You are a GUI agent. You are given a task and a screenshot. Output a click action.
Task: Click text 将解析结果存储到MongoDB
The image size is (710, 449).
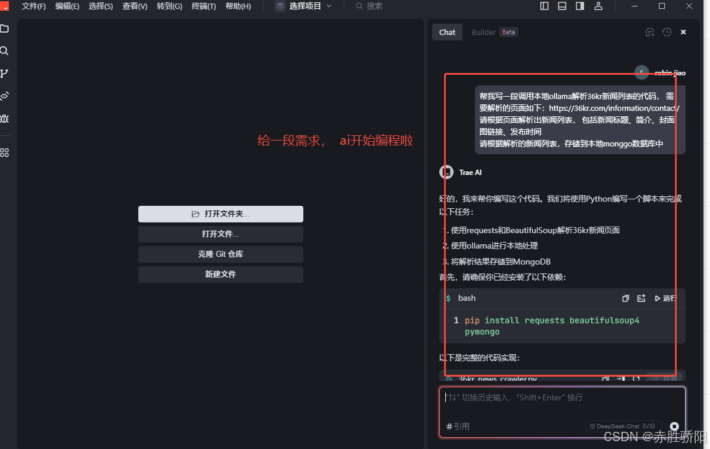[x=501, y=262]
